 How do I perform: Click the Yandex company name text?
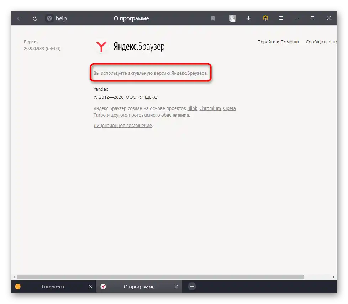coord(101,89)
